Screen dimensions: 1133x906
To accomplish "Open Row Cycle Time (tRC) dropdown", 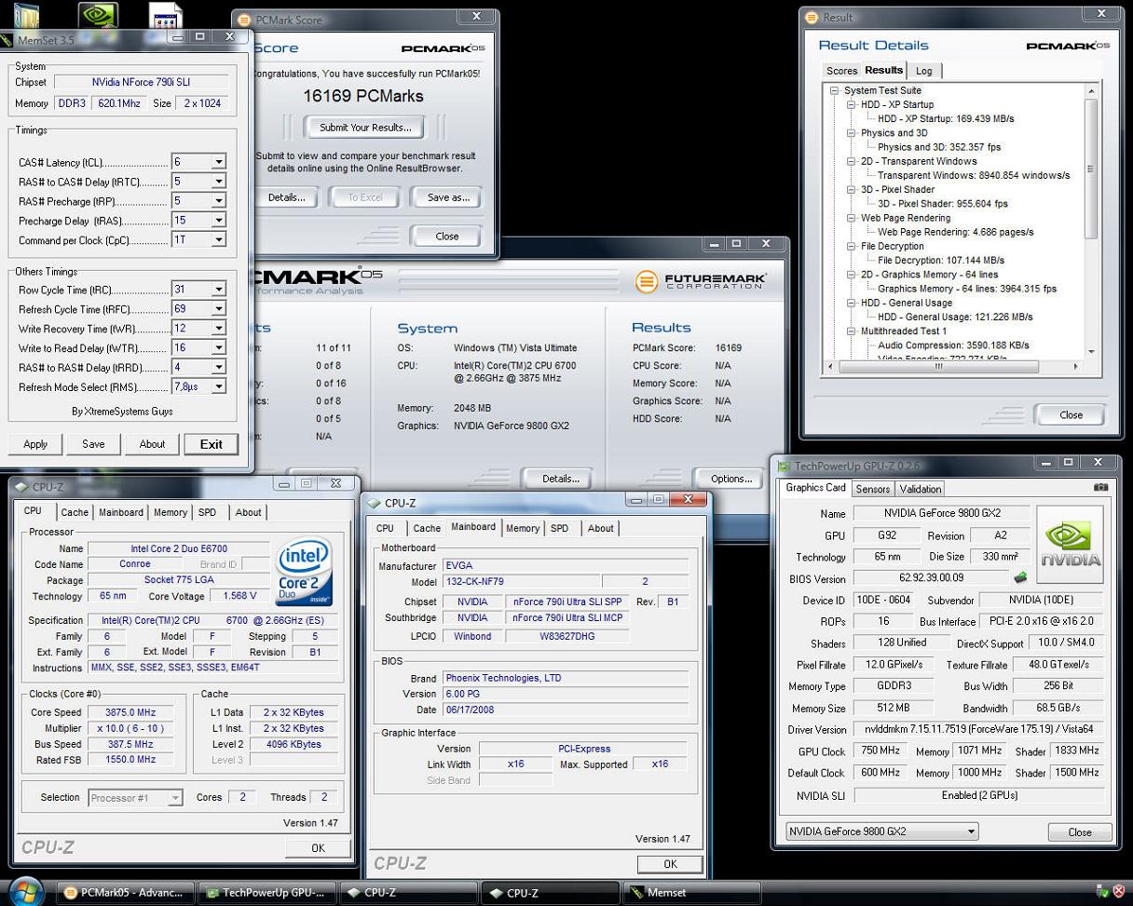I will point(218,290).
